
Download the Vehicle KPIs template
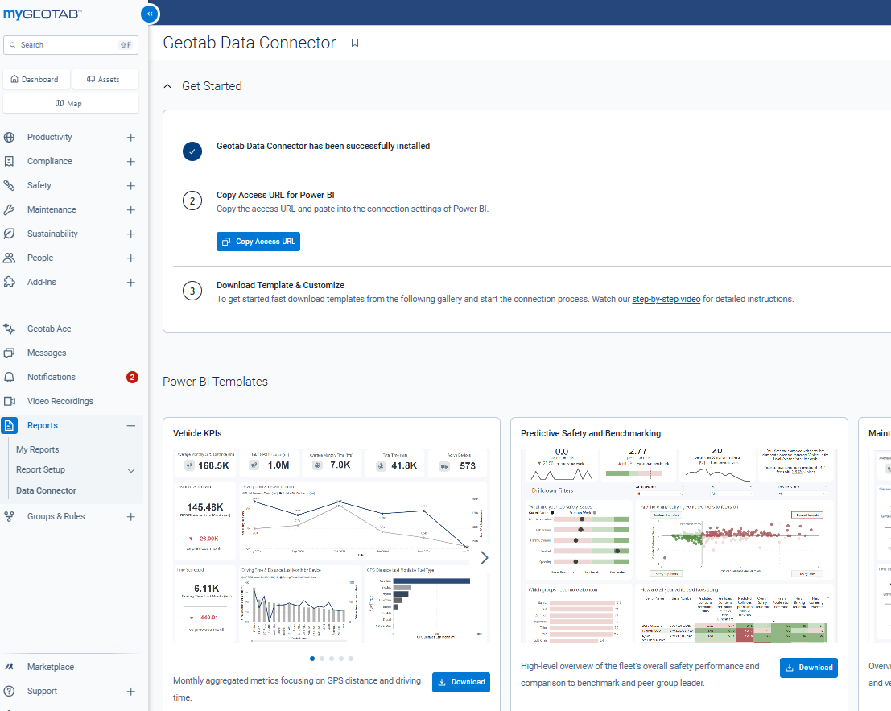[461, 682]
